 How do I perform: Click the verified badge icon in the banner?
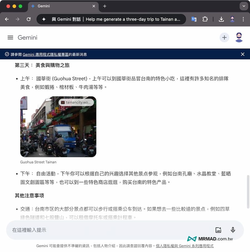[7, 54]
